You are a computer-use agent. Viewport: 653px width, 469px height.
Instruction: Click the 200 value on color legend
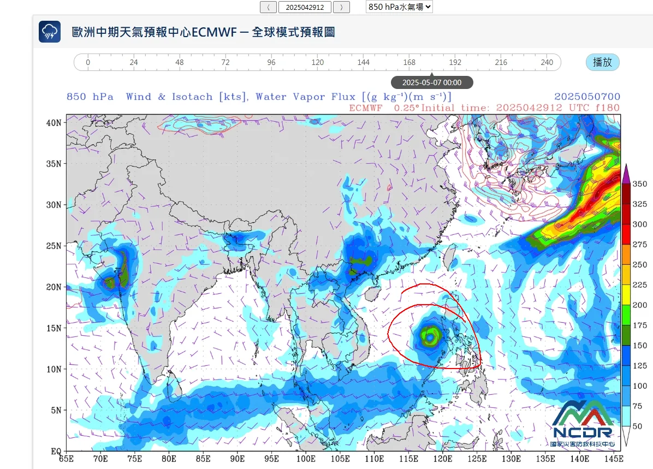tap(640, 305)
